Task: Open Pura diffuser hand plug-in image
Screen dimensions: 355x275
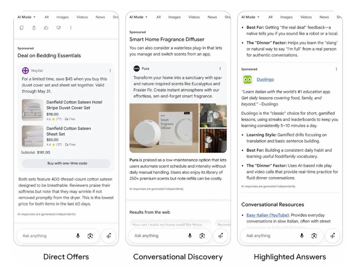Action: 213,115
